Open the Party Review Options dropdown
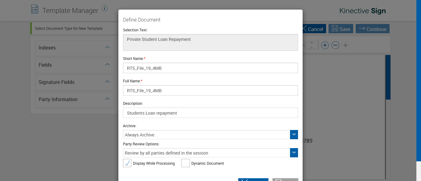Screen dimensions: 421x181 pyautogui.click(x=294, y=153)
